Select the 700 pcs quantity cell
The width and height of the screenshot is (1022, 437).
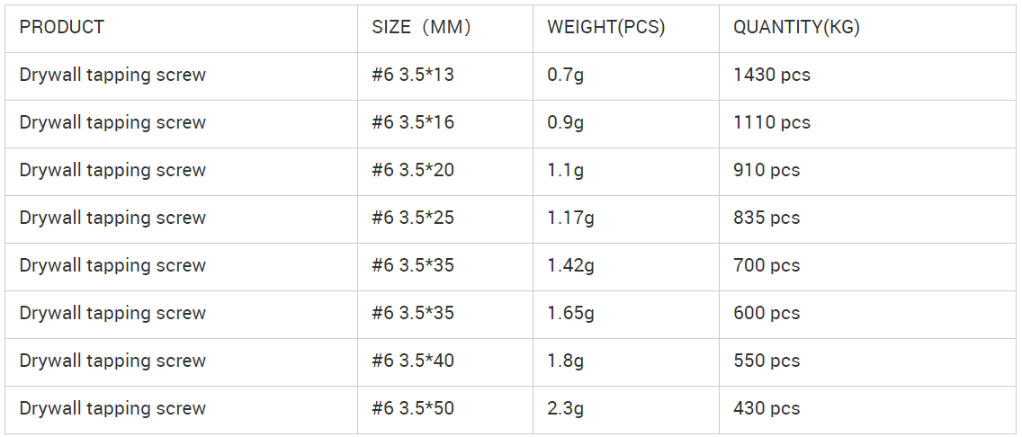point(766,265)
